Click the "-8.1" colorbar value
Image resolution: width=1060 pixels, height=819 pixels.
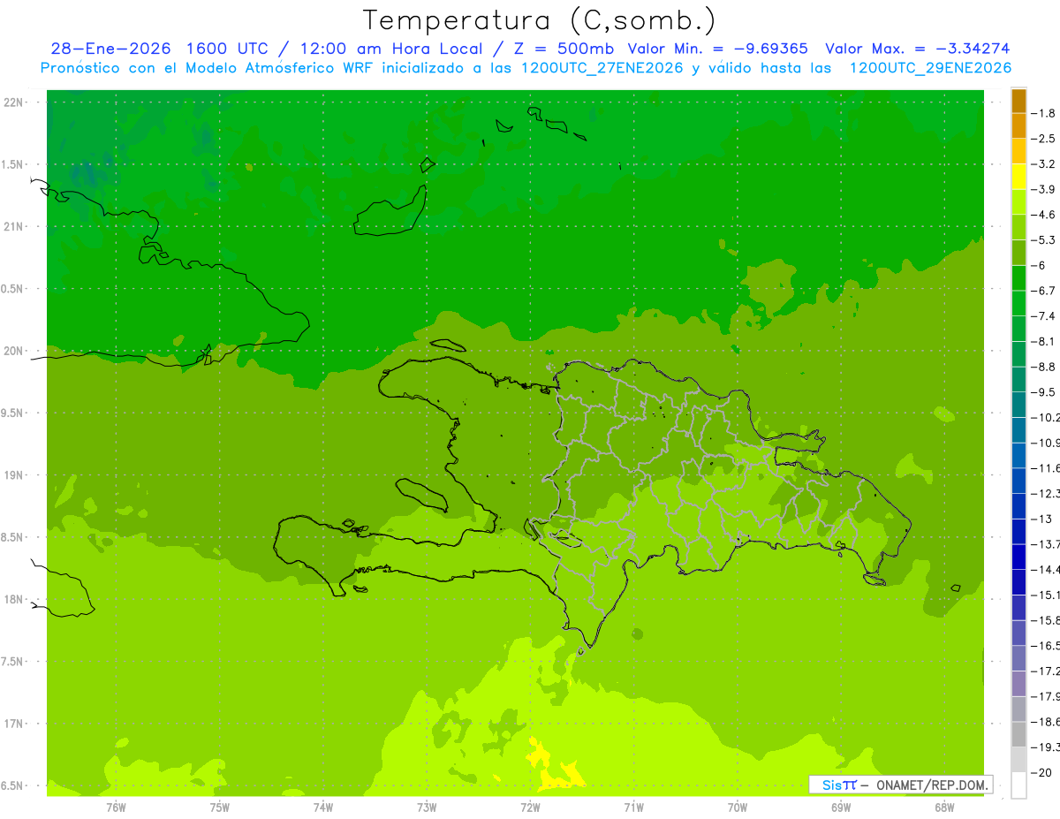pyautogui.click(x=1045, y=342)
